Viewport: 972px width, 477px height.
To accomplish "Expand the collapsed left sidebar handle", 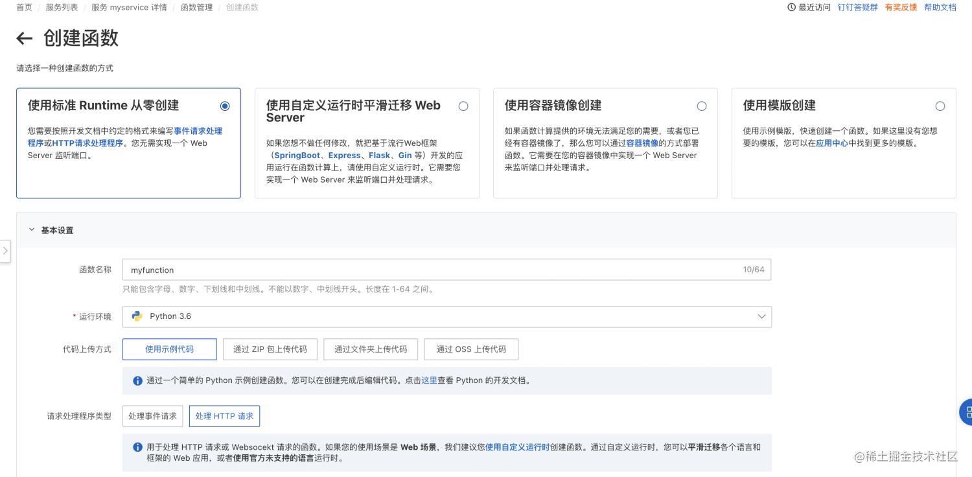I will 5,251.
